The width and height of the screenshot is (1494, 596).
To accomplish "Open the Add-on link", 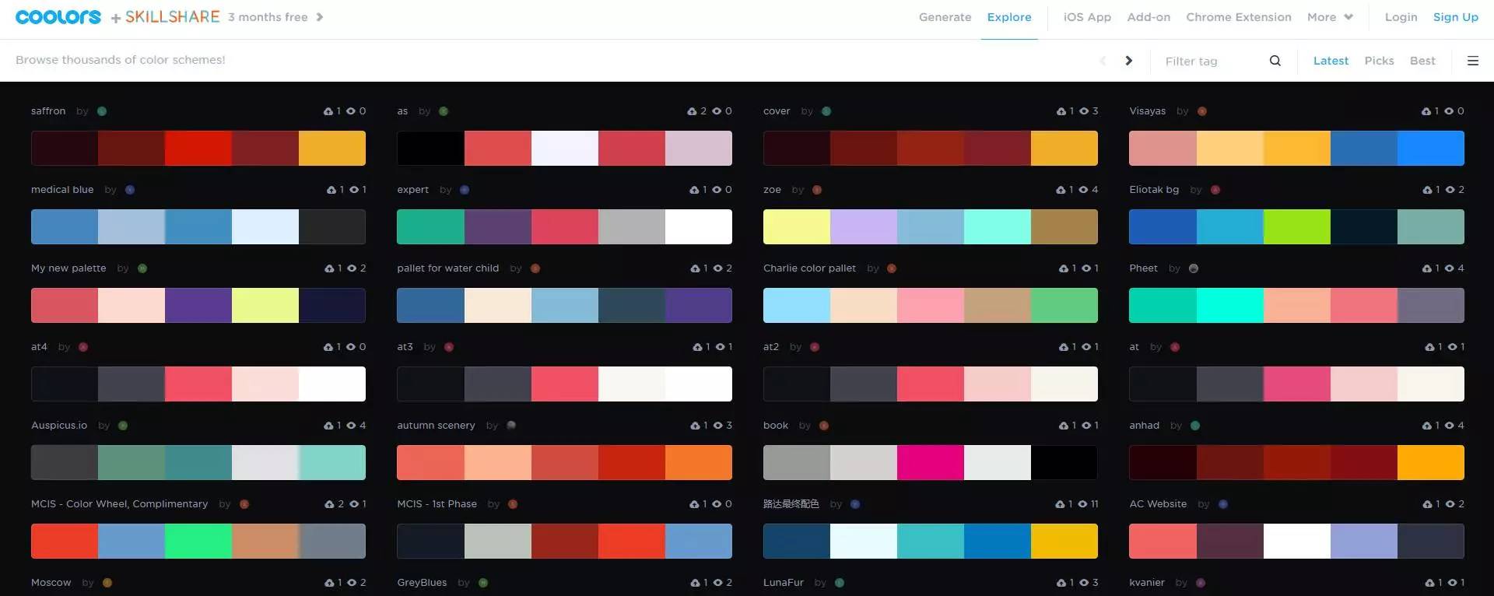I will 1149,17.
